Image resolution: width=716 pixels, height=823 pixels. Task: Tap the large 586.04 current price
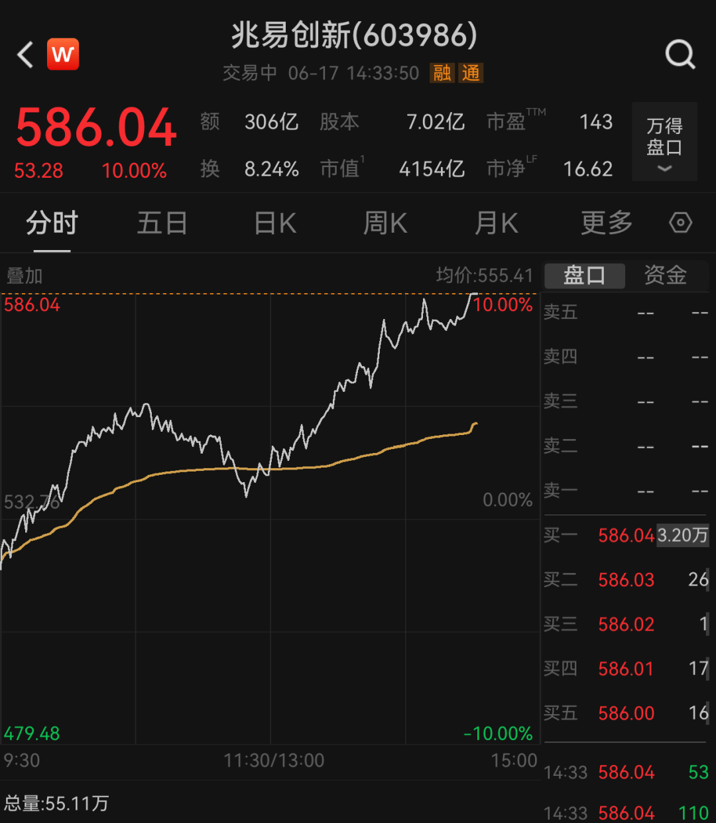pyautogui.click(x=96, y=127)
